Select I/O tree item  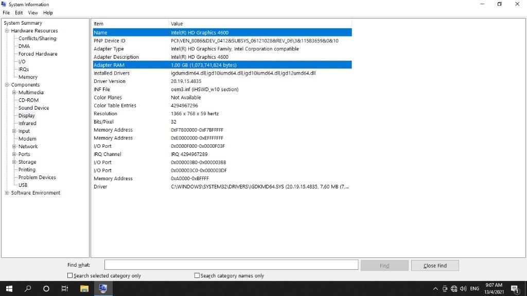pyautogui.click(x=22, y=62)
